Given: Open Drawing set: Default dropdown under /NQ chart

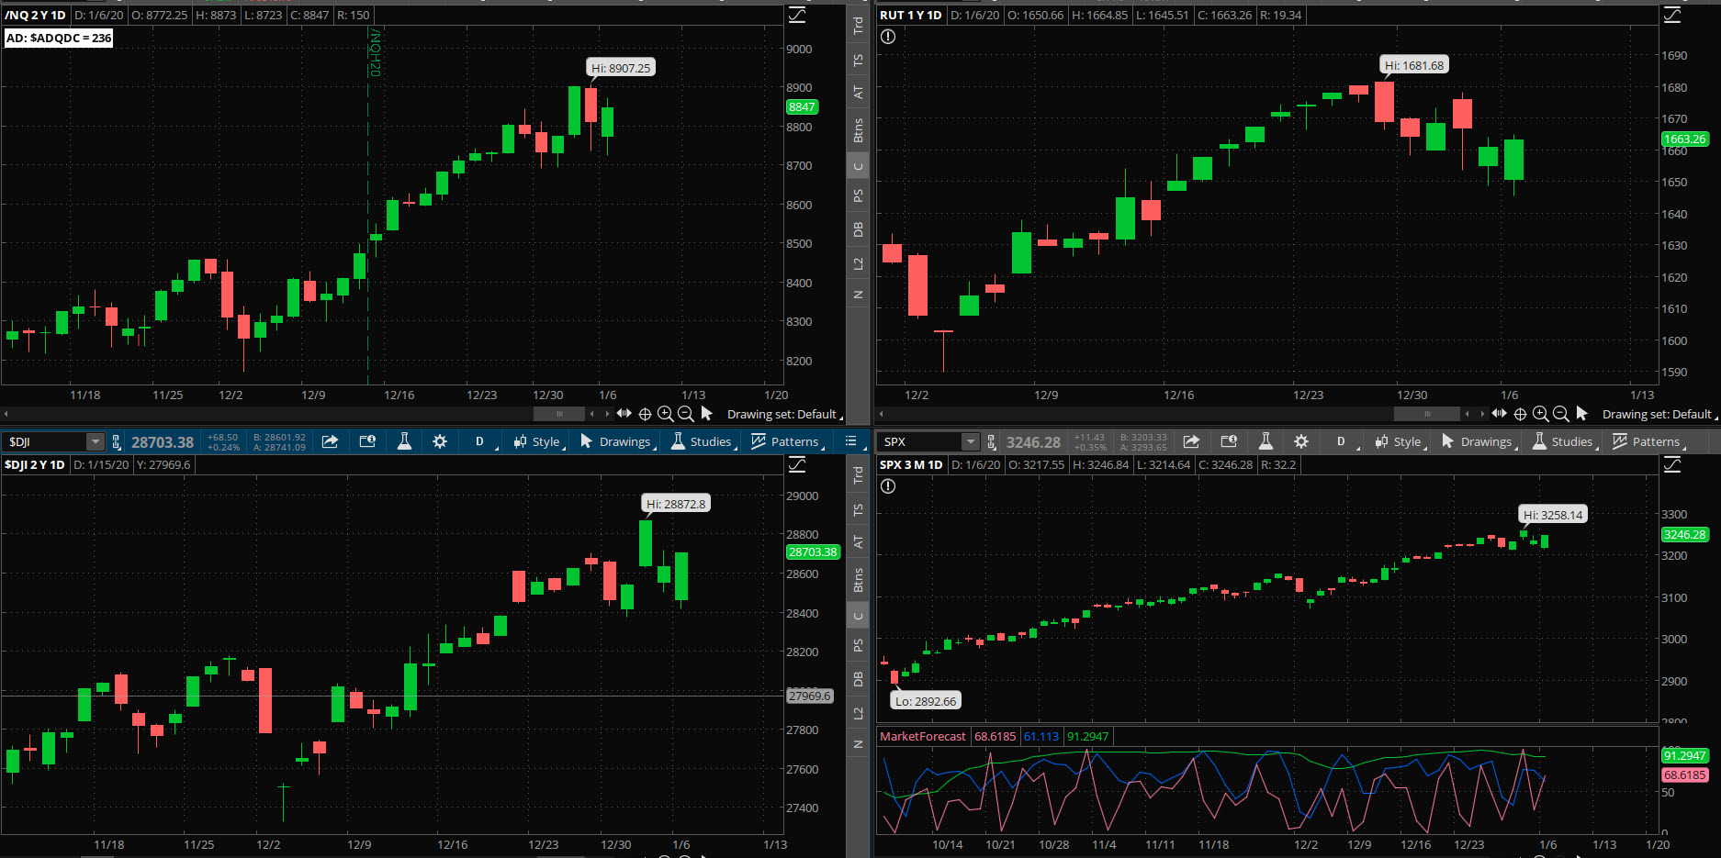Looking at the screenshot, I should click(785, 414).
